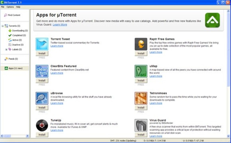
Task: Open Virus Guard Learn more link
Action: pos(156,136)
